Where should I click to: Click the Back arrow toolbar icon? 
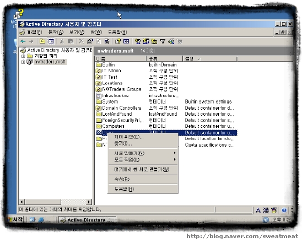(x=23, y=41)
